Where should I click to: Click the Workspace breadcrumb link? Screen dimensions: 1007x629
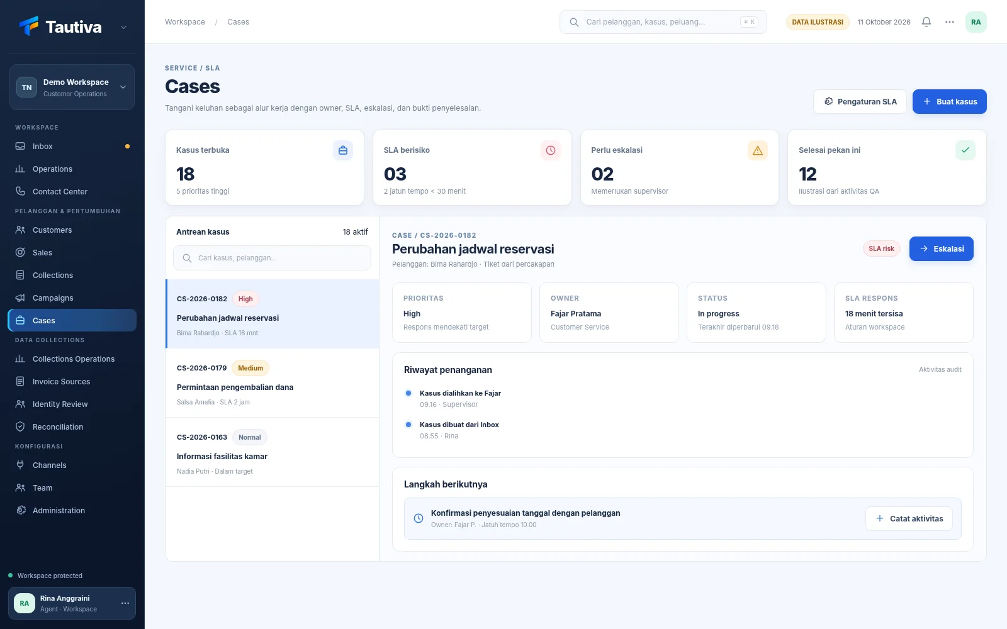click(185, 22)
